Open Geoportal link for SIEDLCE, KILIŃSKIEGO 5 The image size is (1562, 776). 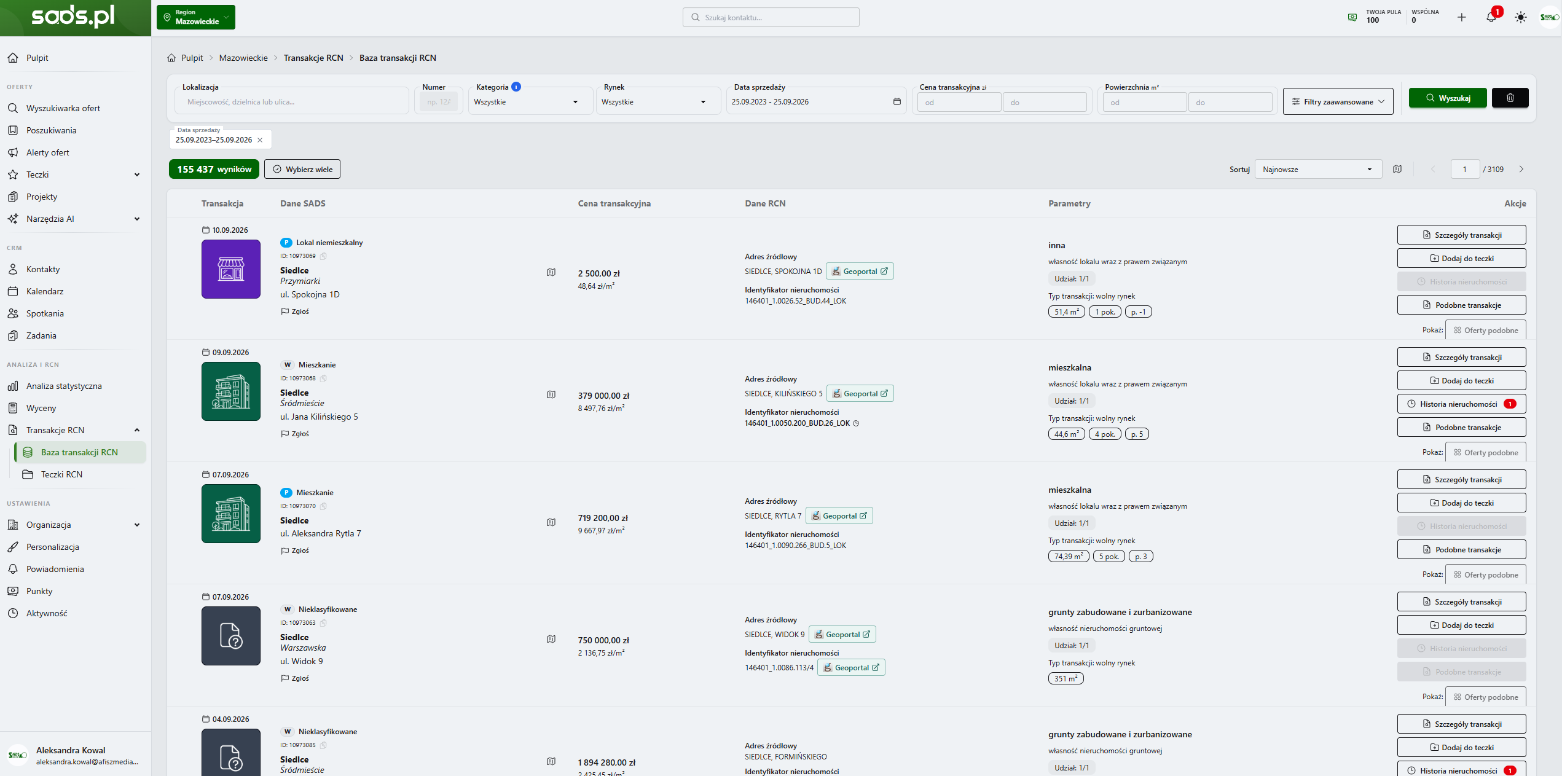click(x=860, y=393)
